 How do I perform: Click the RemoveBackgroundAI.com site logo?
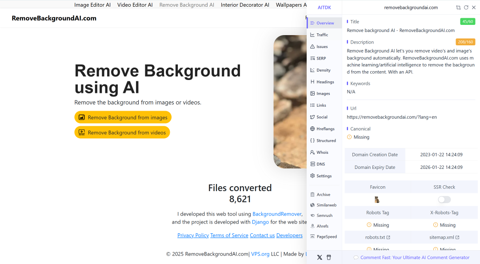(54, 18)
